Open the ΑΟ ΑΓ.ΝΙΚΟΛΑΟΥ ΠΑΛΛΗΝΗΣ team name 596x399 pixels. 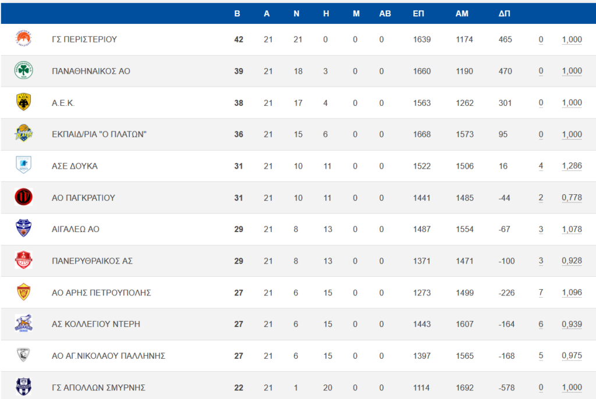(x=108, y=356)
